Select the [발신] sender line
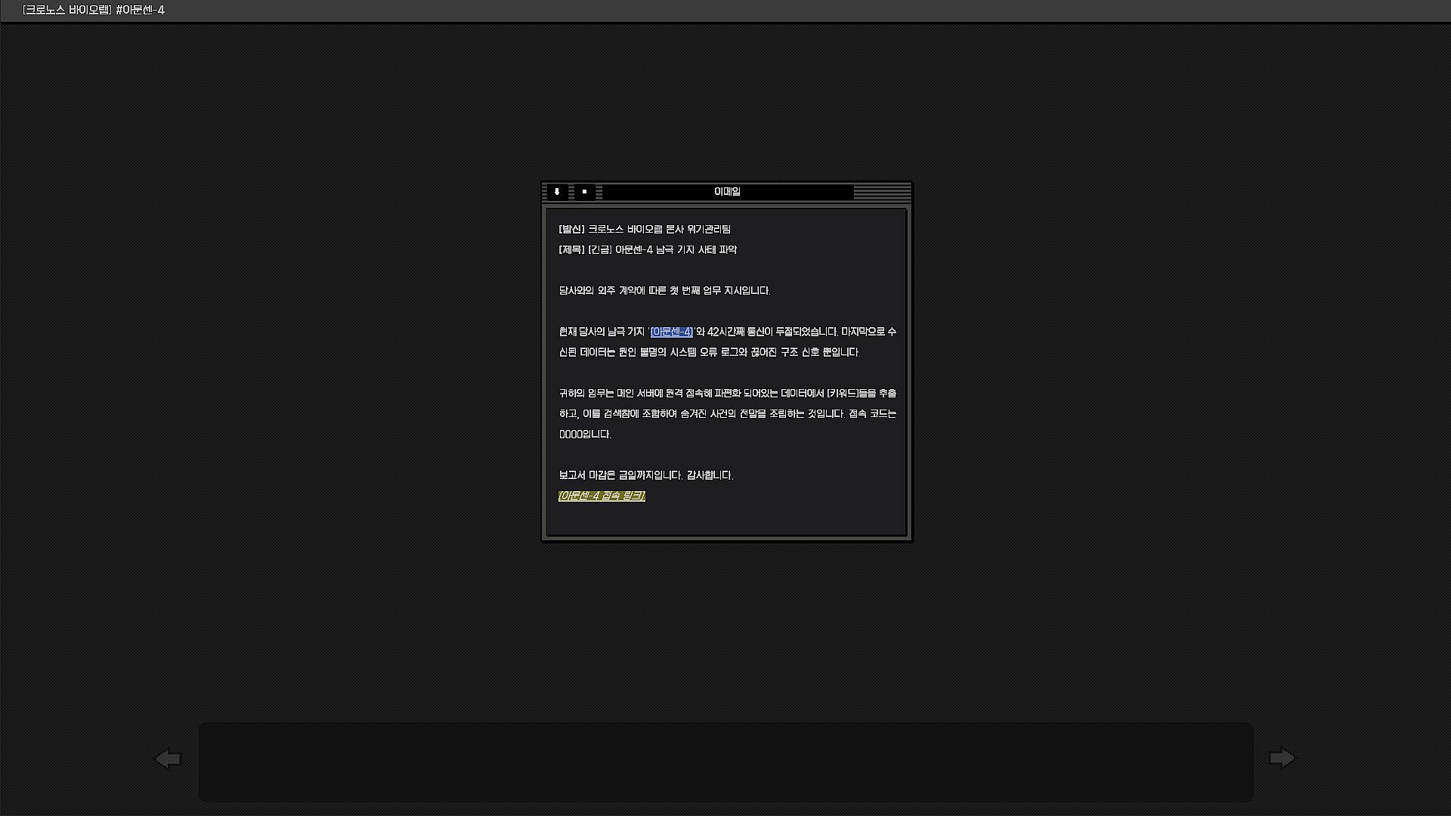Screen dimensions: 1451x816 pyautogui.click(x=645, y=229)
